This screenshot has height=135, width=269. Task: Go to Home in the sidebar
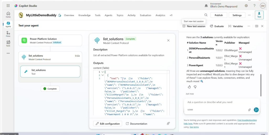pos(8,15)
